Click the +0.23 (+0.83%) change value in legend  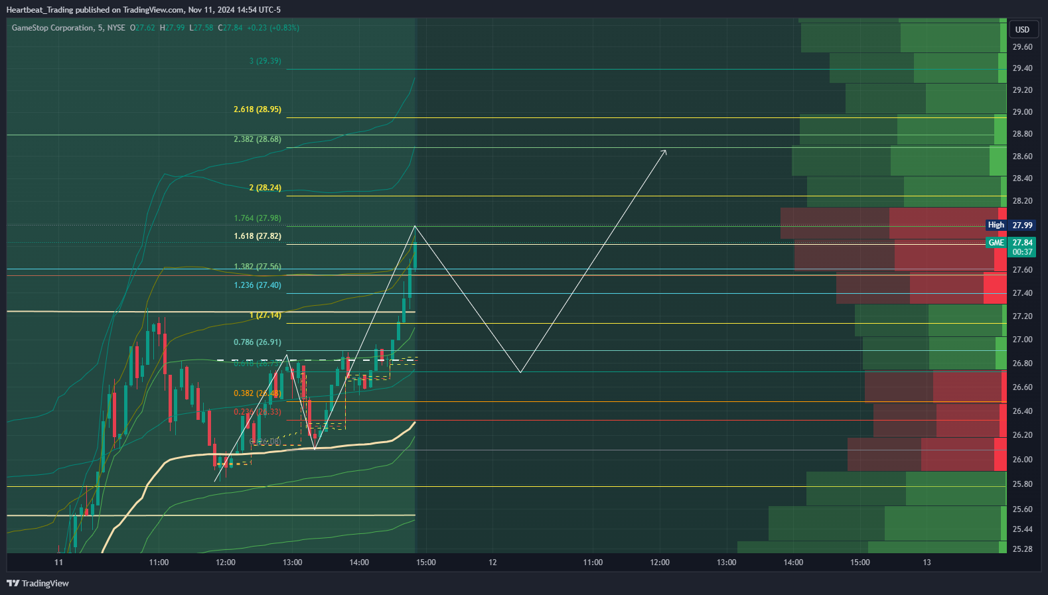coord(273,28)
